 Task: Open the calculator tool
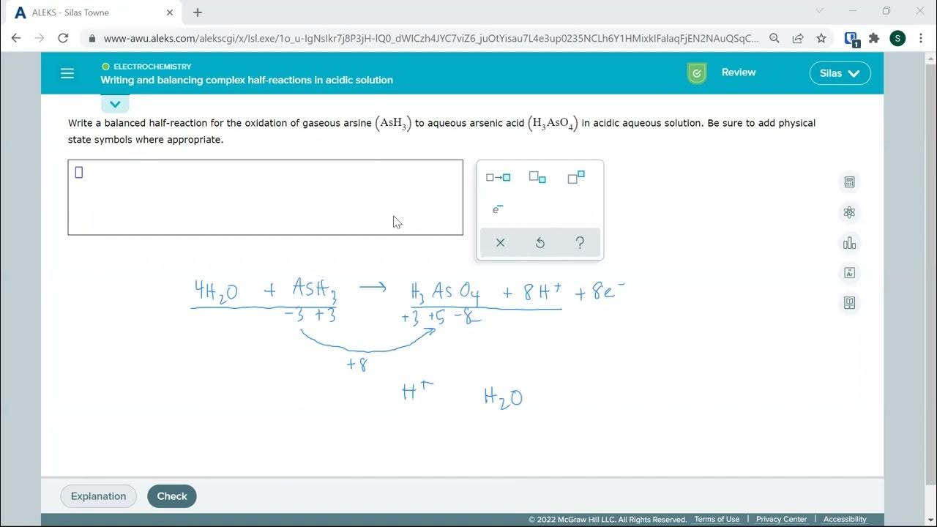point(849,182)
